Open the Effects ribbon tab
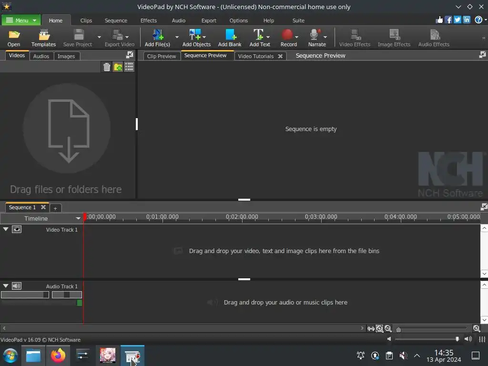This screenshot has width=488, height=366. pos(149,20)
